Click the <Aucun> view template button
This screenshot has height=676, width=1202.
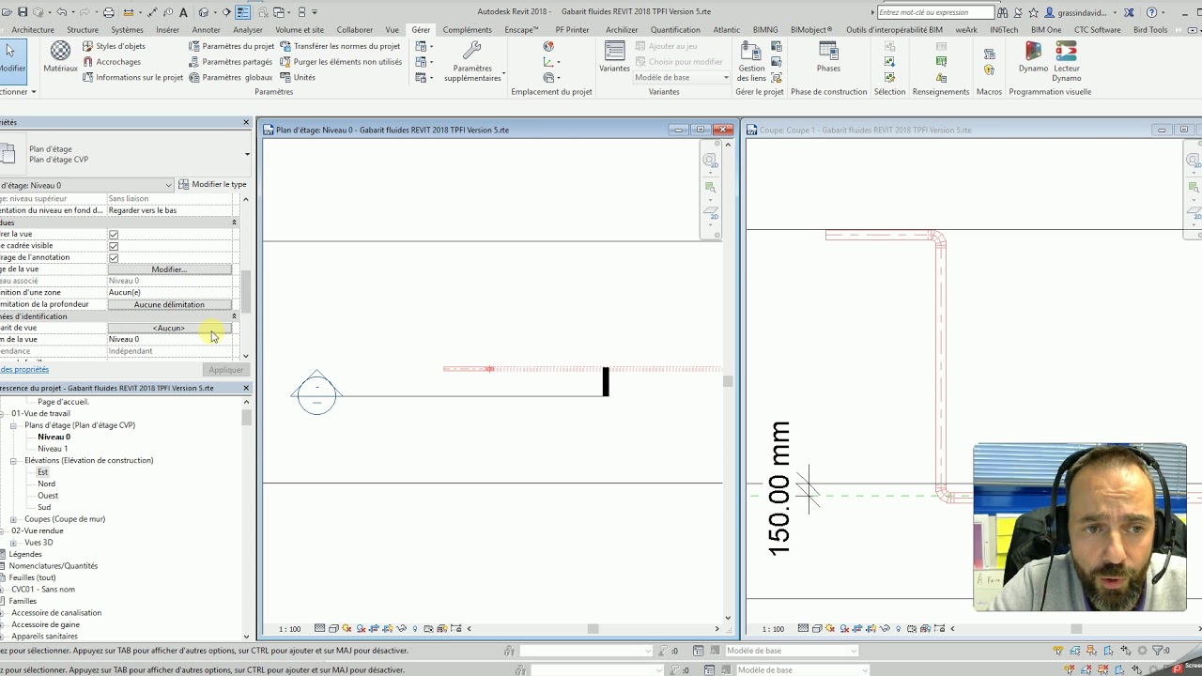click(x=169, y=328)
